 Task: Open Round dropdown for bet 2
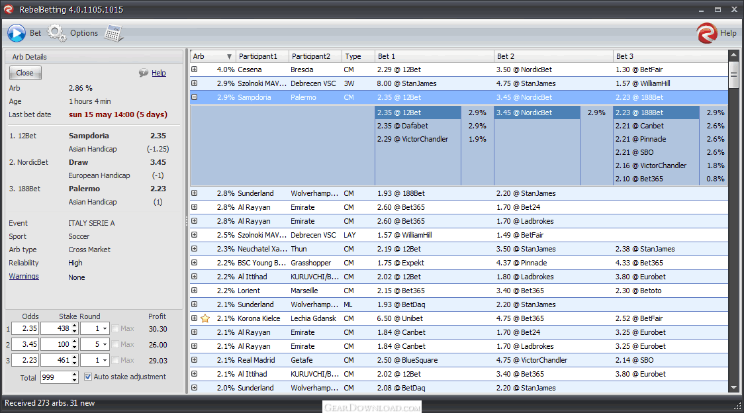(105, 344)
